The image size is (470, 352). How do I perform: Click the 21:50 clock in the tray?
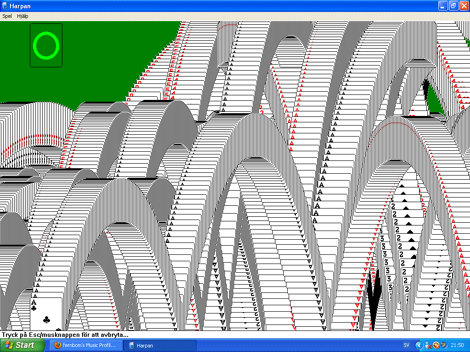pos(457,345)
